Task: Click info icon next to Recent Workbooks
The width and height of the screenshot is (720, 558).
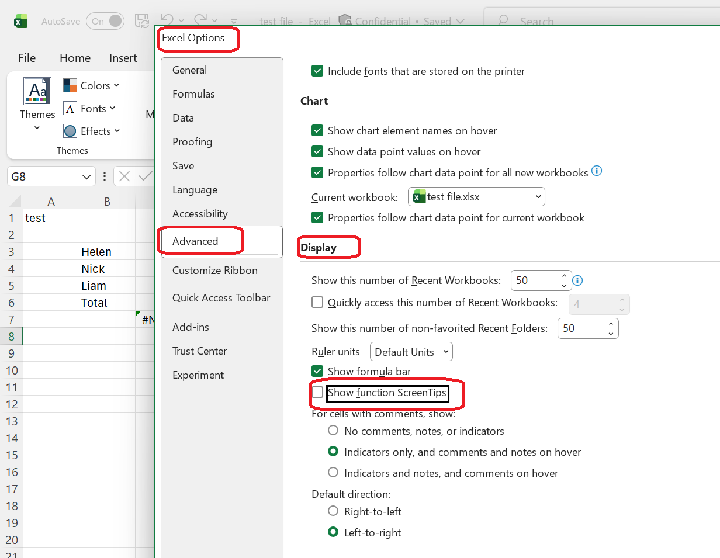Action: point(577,280)
